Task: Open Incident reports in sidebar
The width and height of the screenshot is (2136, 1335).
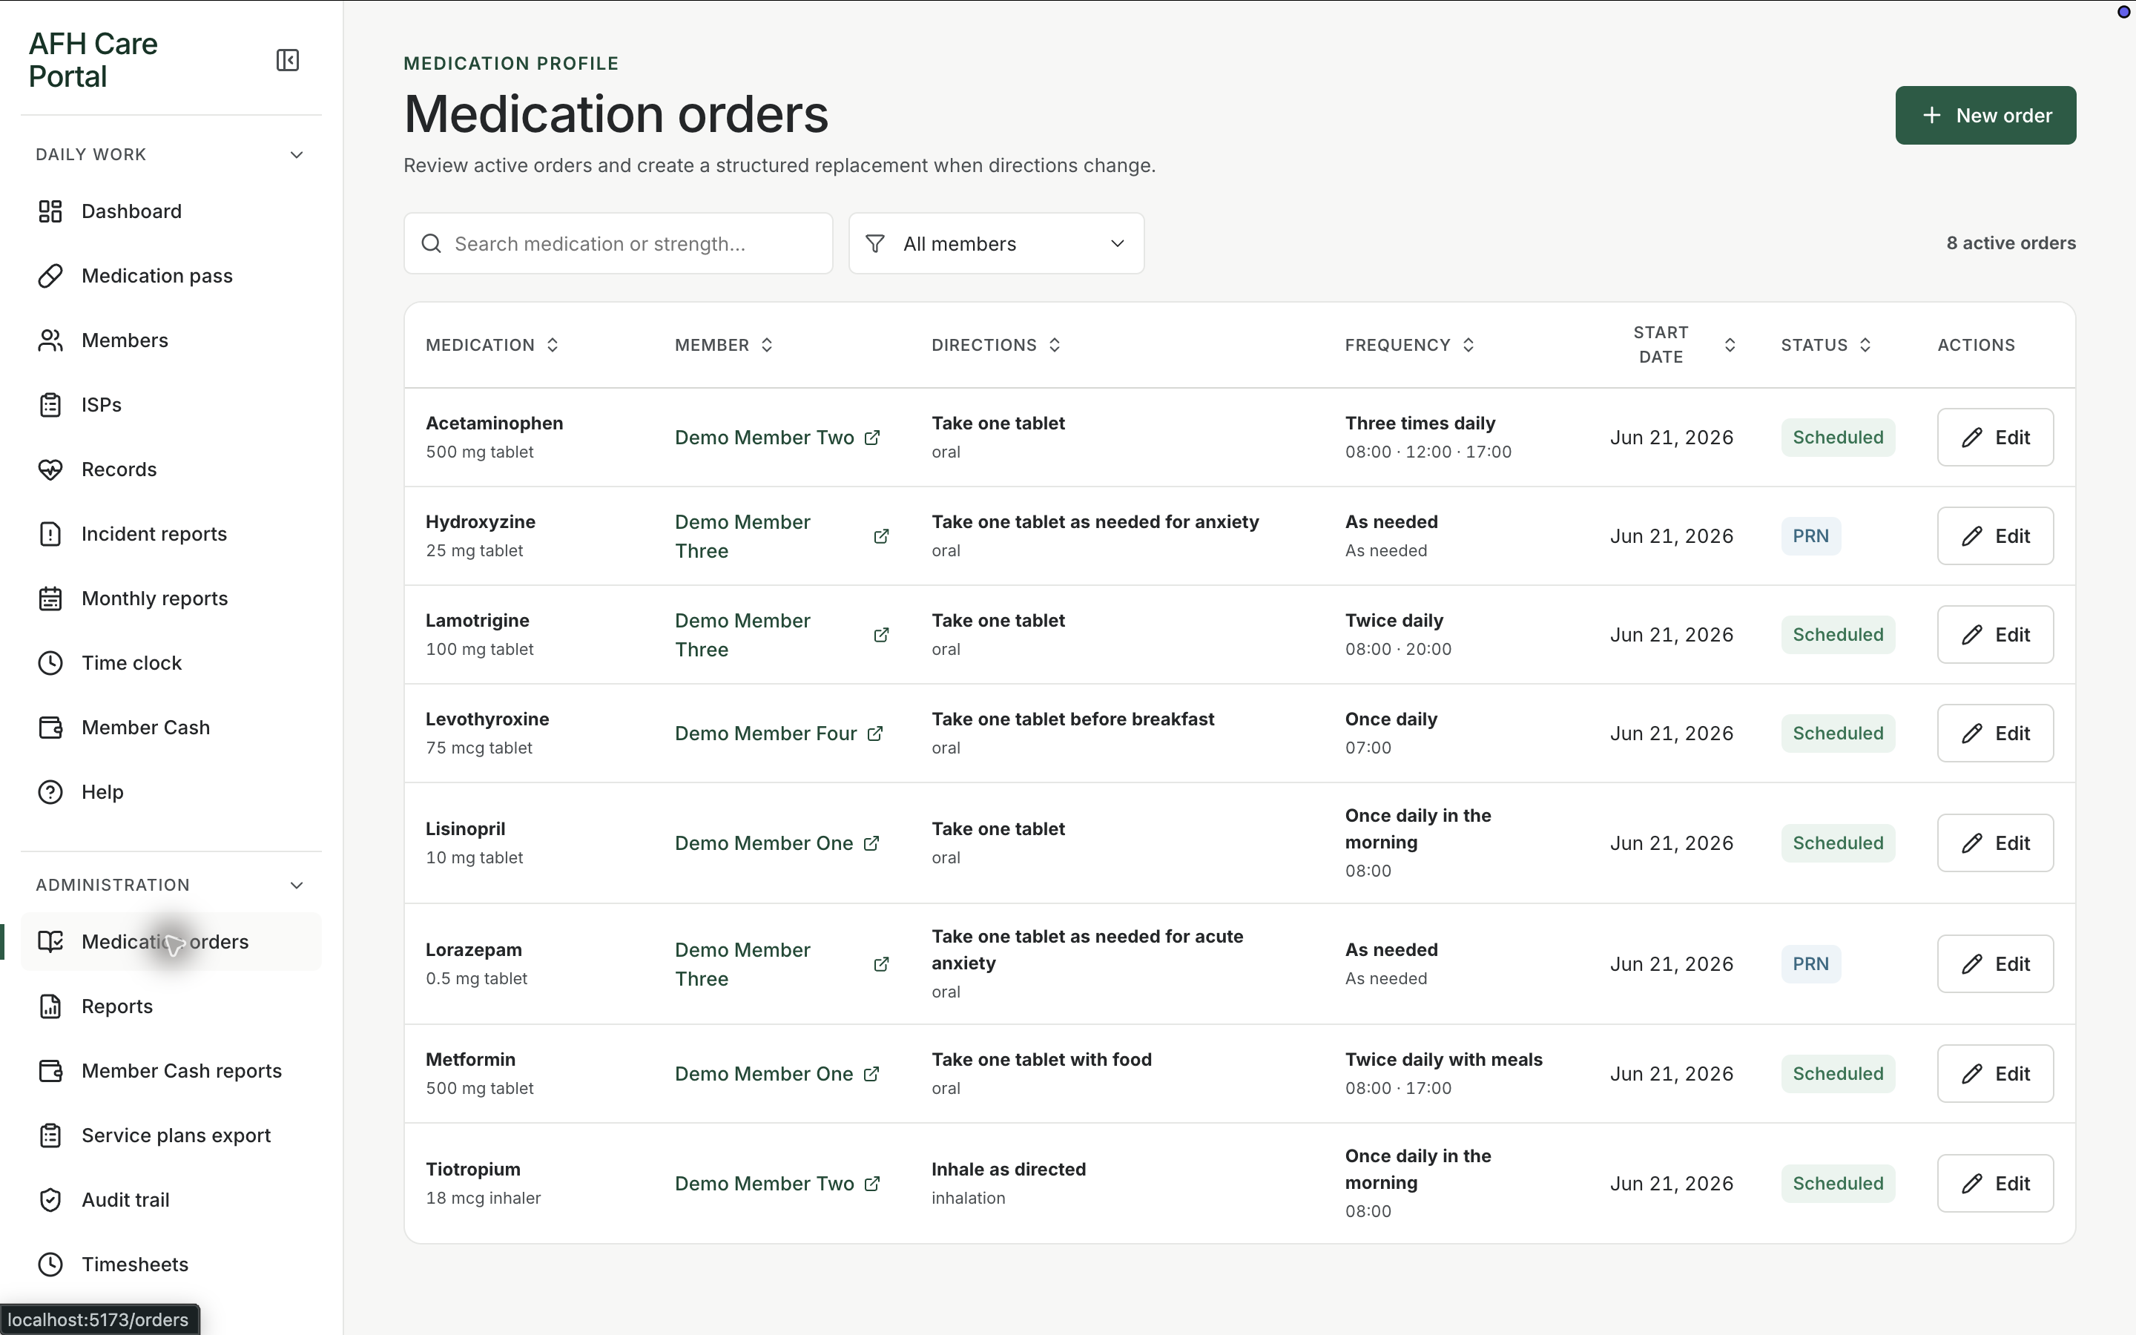Action: (x=171, y=533)
